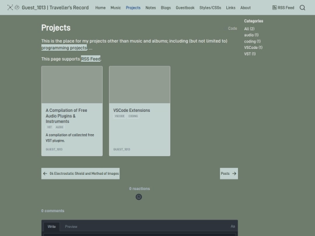Open the Guestbook menu item
This screenshot has height=236, width=315.
tap(185, 8)
